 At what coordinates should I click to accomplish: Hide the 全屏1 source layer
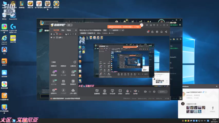coord(51,37)
